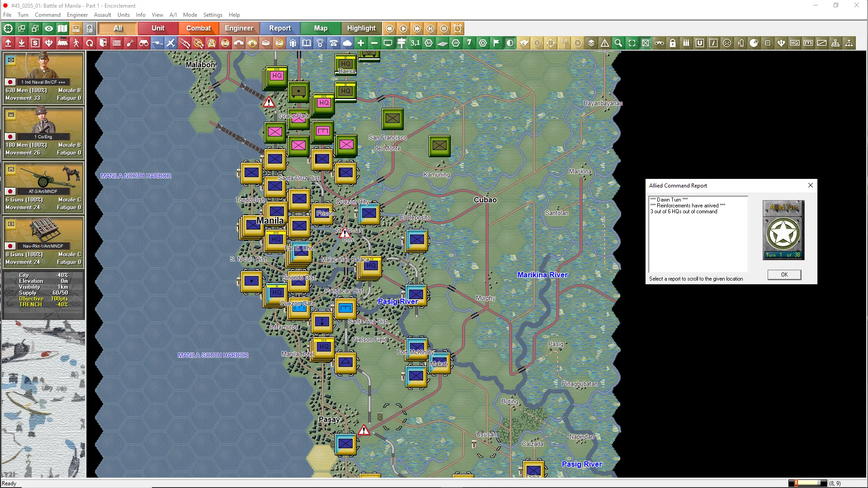Screen dimensions: 868x488
Task: Open the Settings menu
Action: 212,15
